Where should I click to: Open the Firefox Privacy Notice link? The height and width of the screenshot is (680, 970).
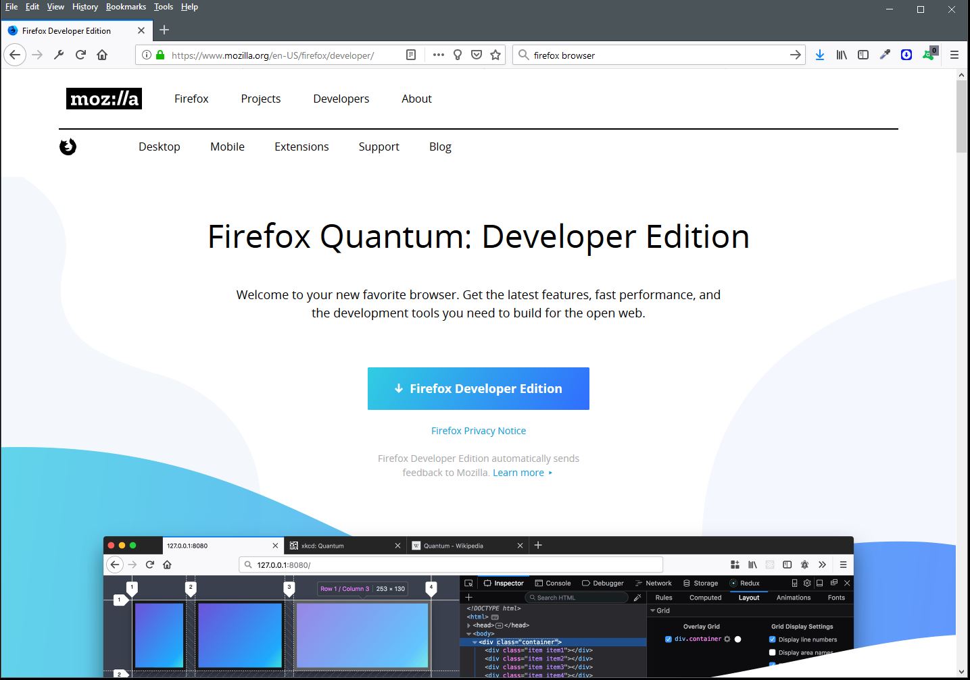click(x=479, y=431)
